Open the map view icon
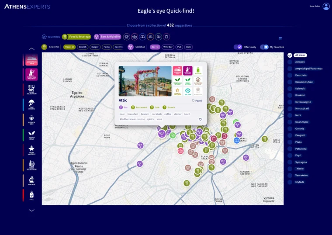Image resolution: width=332 pixels, height=235 pixels. (280, 38)
